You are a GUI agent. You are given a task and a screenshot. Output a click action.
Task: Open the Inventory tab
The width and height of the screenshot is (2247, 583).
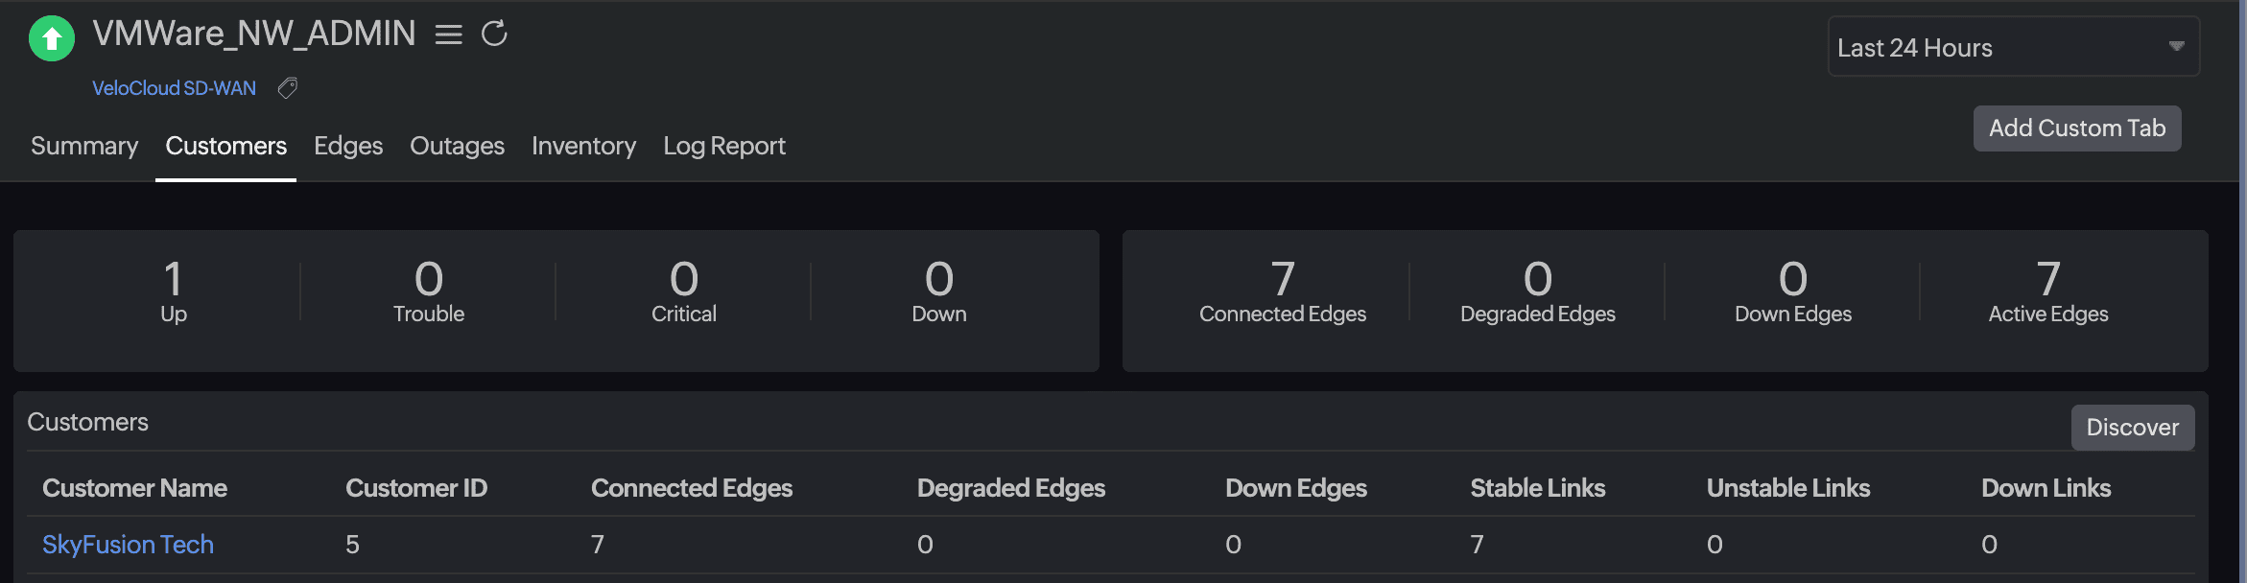pos(583,146)
